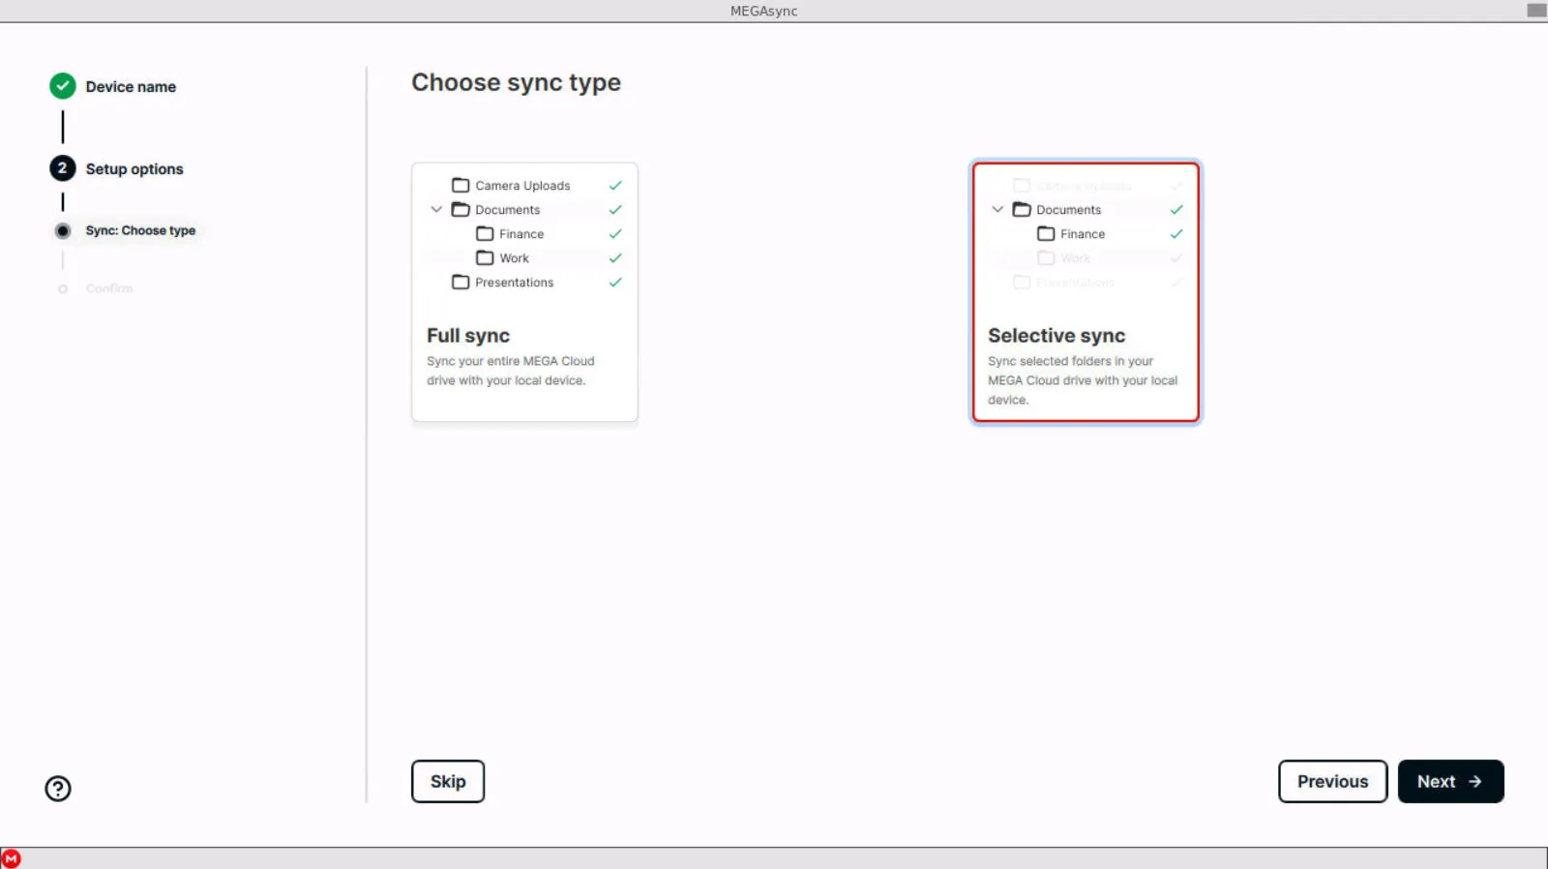The height and width of the screenshot is (869, 1548).
Task: Click Work folder icon in Full sync card
Action: pos(485,257)
